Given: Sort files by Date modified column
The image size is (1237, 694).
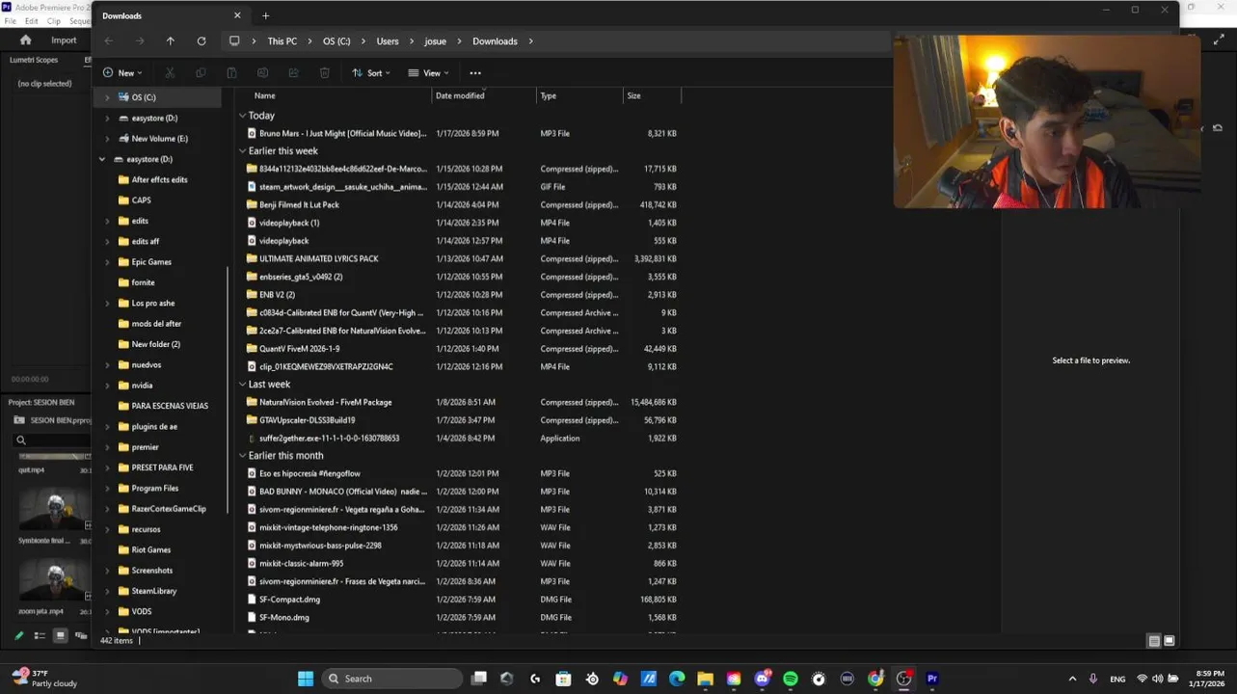Looking at the screenshot, I should (484, 95).
